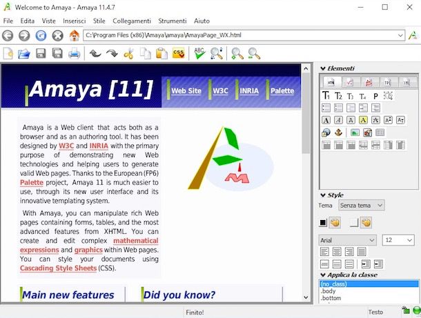Insert a paragraph with P icon

375,96
